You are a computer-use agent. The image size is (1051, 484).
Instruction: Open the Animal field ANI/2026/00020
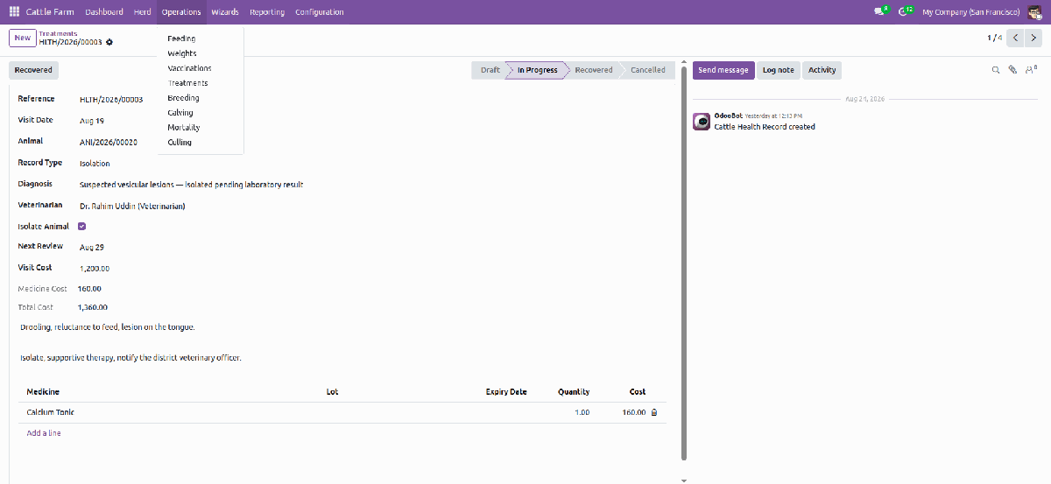(109, 142)
